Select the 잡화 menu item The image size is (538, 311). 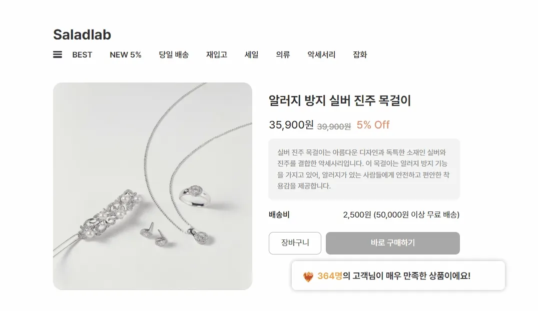tap(360, 54)
